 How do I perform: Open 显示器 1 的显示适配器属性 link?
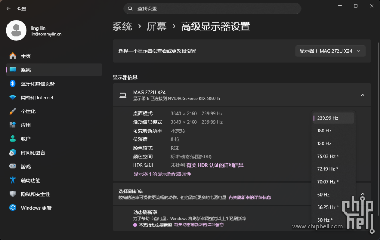[x=162, y=174]
